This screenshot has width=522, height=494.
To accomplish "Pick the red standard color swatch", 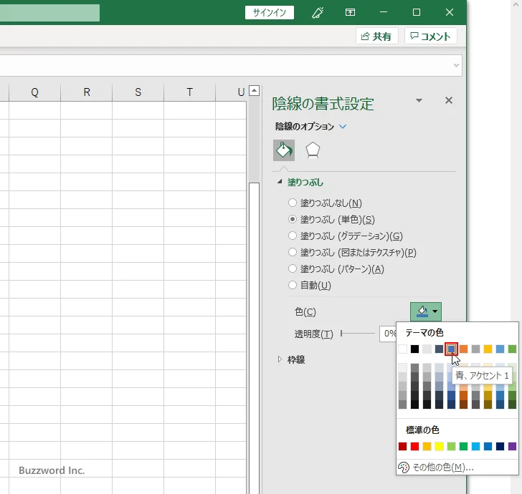I will (x=414, y=446).
